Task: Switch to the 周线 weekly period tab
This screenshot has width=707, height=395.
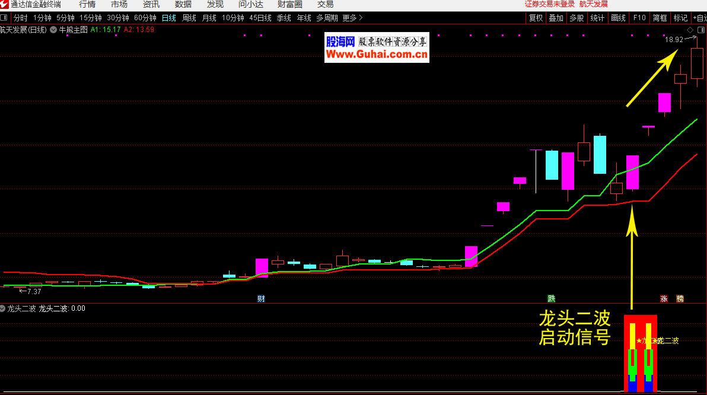Action: [x=189, y=18]
